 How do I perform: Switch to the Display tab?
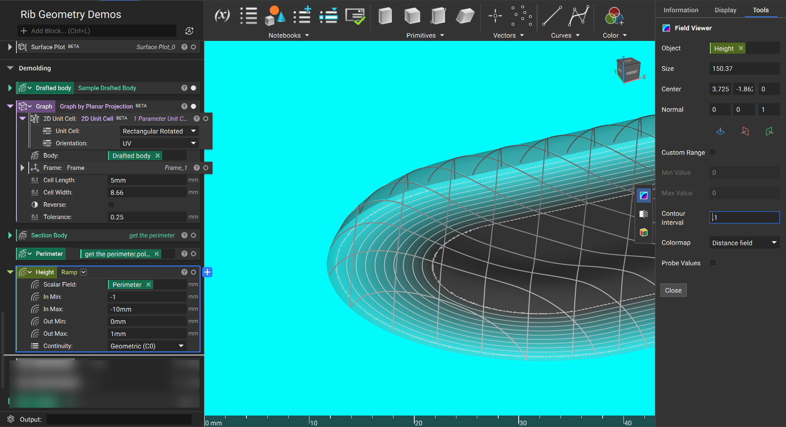pyautogui.click(x=725, y=10)
